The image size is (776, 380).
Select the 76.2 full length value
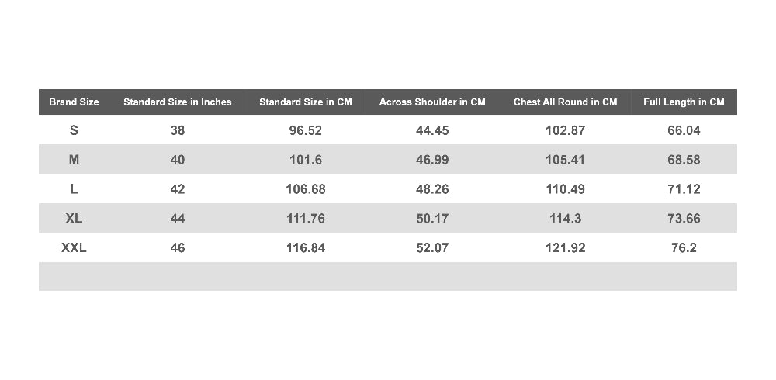(x=684, y=247)
